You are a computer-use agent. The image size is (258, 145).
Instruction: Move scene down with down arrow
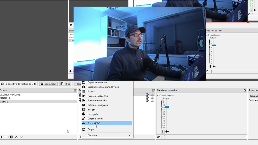(21, 137)
